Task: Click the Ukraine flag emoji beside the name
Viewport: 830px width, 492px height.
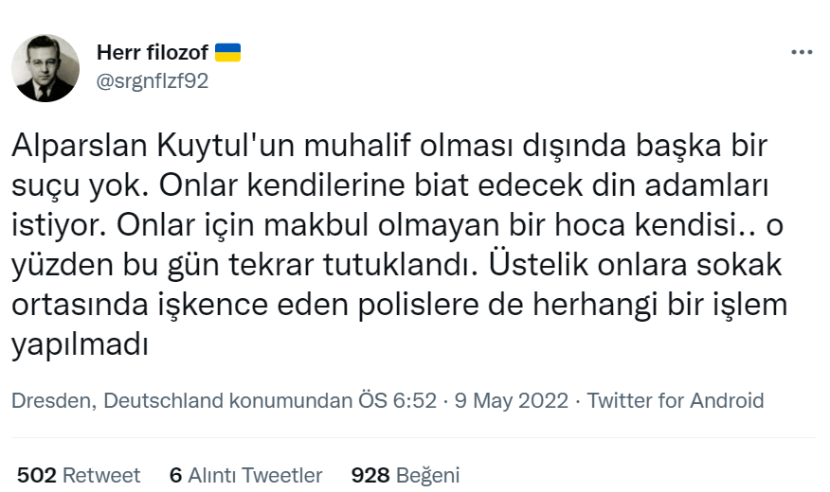Action: (x=228, y=52)
